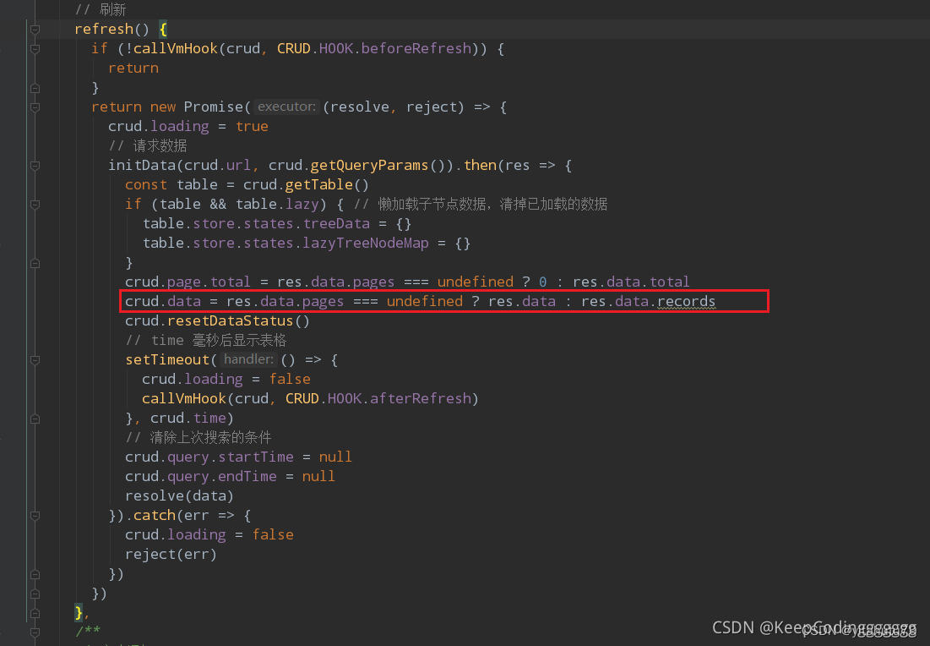Click 'url' in crud.url argument
Image resolution: width=930 pixels, height=646 pixels.
[x=238, y=165]
